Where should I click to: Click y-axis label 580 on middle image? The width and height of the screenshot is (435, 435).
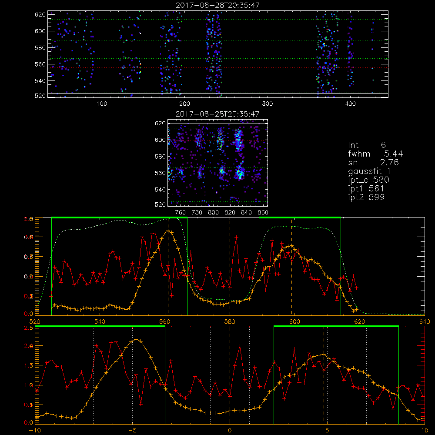click(x=160, y=157)
